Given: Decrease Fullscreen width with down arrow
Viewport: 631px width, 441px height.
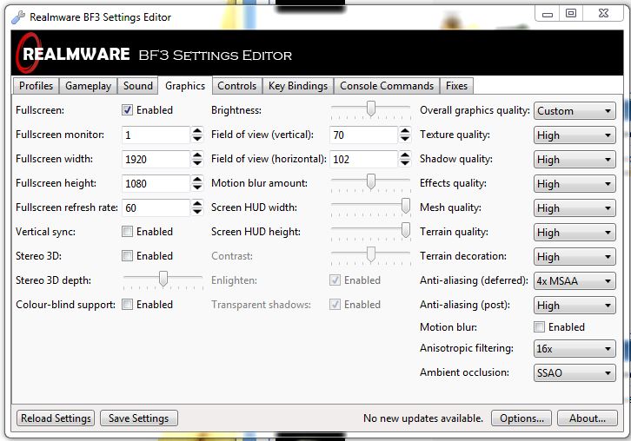Looking at the screenshot, I should [197, 163].
